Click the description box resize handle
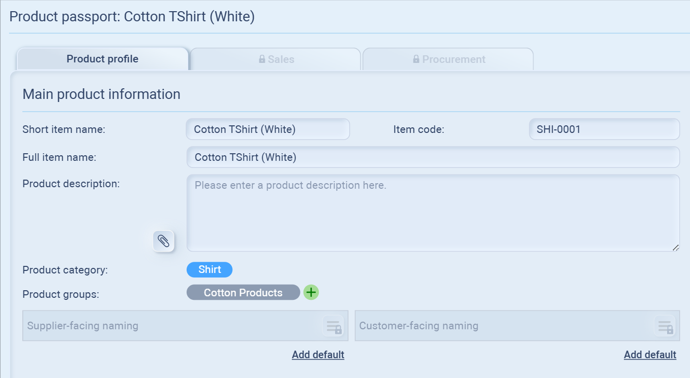Viewport: 690px width, 378px height. pyautogui.click(x=675, y=247)
